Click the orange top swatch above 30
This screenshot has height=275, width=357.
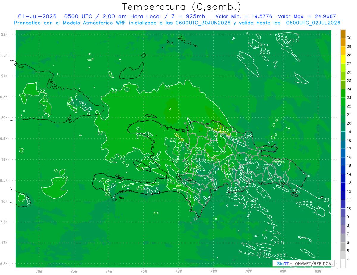[343, 34]
